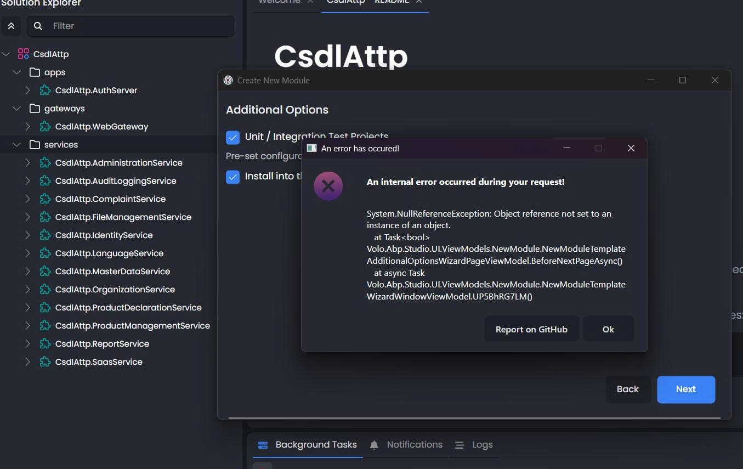
Task: Click the collapse-all icon in Solution Explorer
Action: 11,26
